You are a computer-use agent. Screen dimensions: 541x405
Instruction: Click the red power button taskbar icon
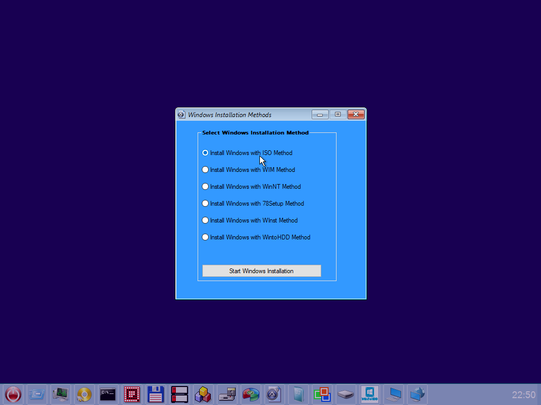click(x=13, y=394)
